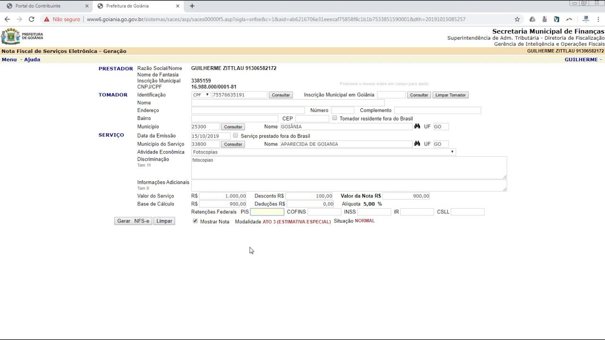Tick 'Tomador residente fora do Brasil' checkbox
The height and width of the screenshot is (340, 605).
click(x=335, y=118)
